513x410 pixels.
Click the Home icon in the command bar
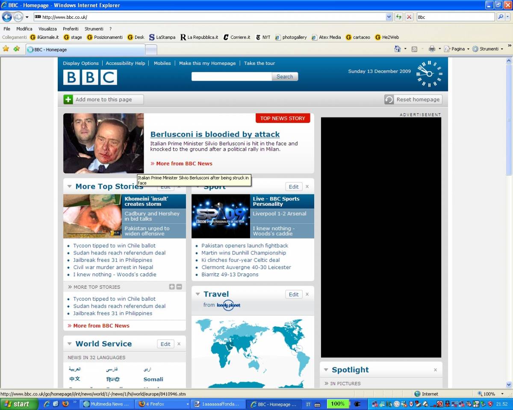pos(398,49)
